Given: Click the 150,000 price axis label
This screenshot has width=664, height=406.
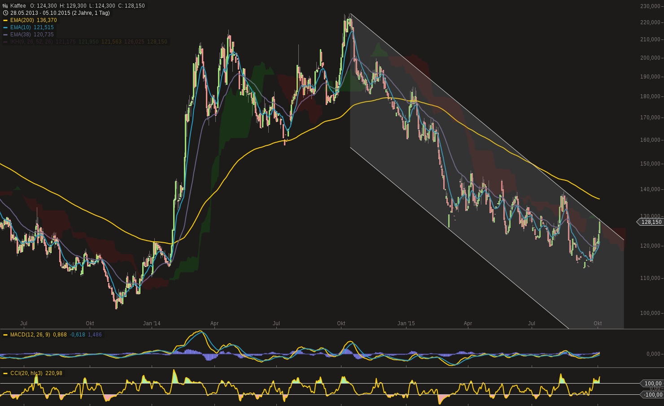Looking at the screenshot, I should point(650,164).
